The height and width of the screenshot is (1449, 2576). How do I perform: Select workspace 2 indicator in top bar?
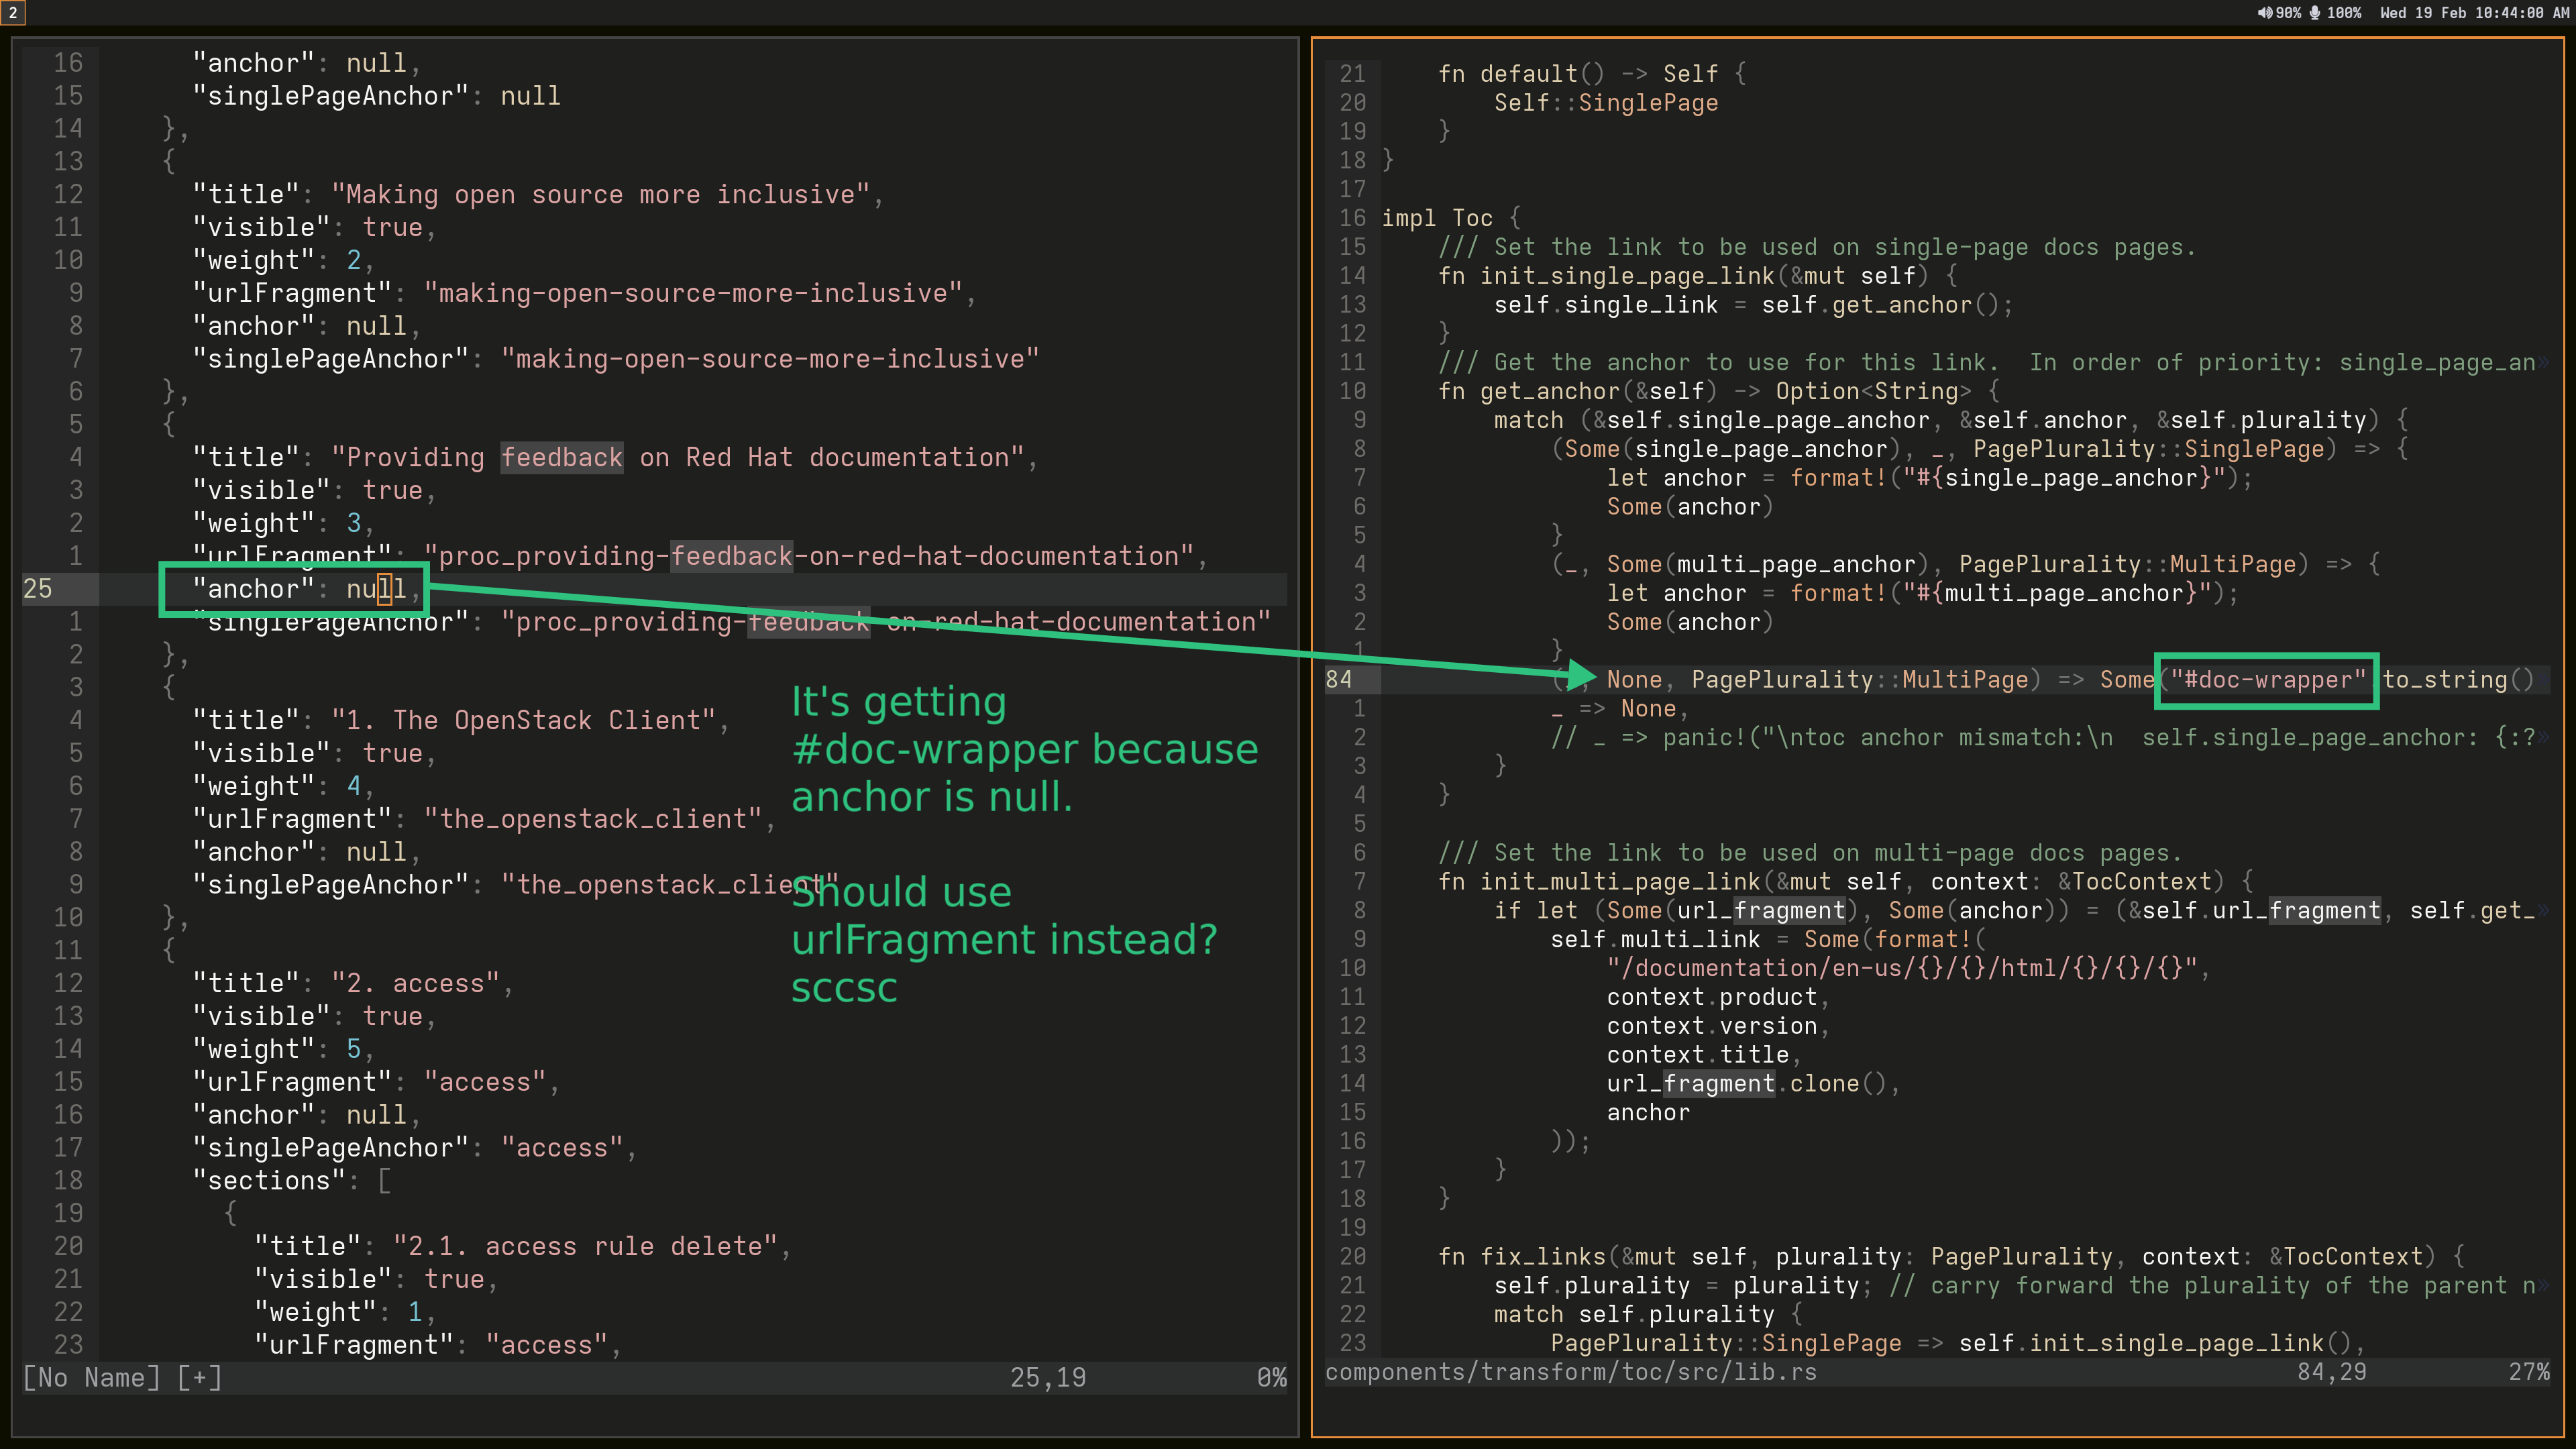(13, 13)
